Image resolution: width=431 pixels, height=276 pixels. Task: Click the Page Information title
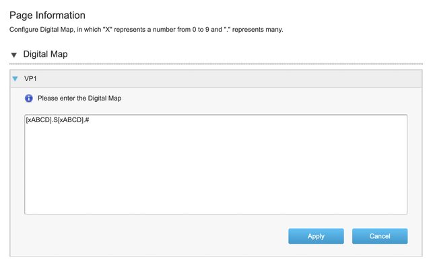point(47,15)
